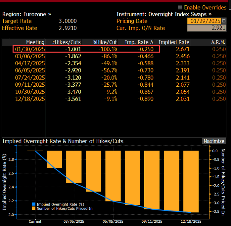Click the blue Implied Overnight Rate legend swatch

[x=34, y=204]
